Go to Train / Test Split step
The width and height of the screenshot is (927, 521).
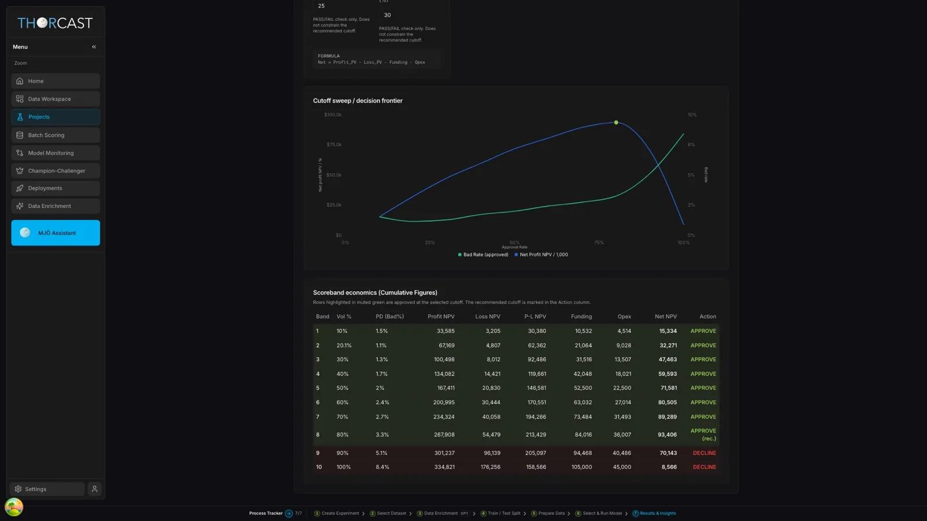(x=501, y=513)
